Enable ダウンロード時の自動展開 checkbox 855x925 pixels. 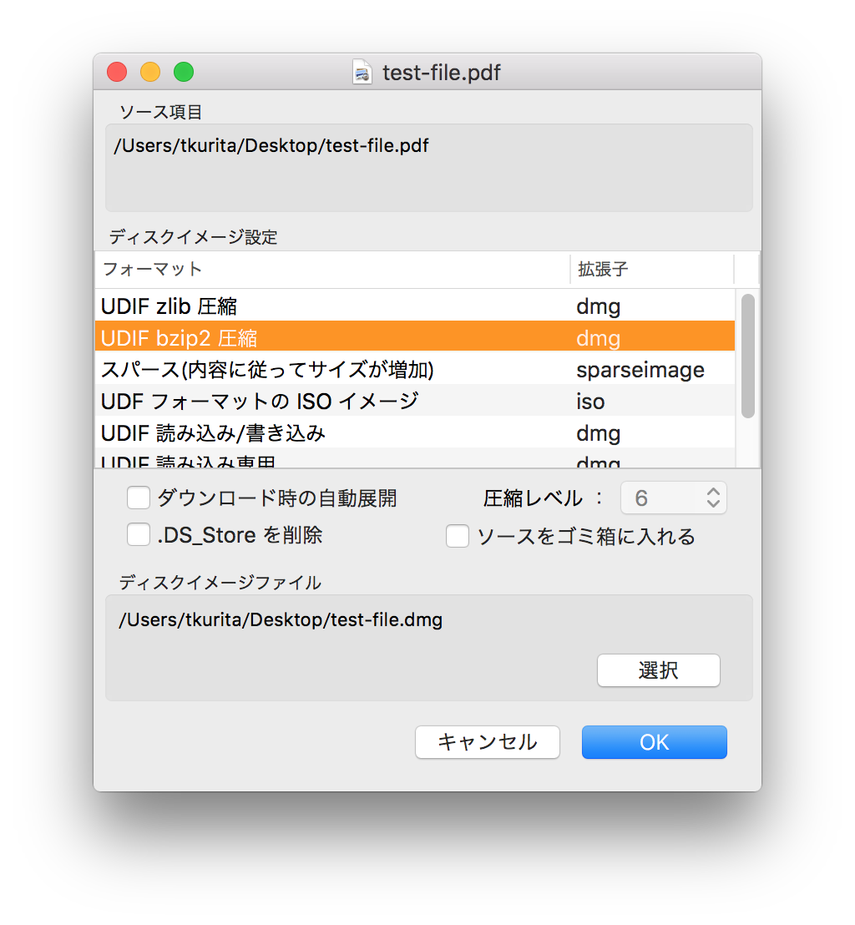click(x=139, y=498)
